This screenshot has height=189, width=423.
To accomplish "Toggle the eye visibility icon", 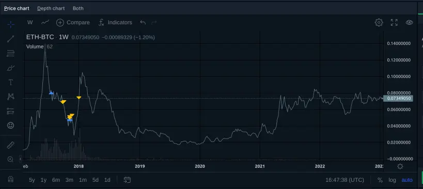I will point(409,23).
